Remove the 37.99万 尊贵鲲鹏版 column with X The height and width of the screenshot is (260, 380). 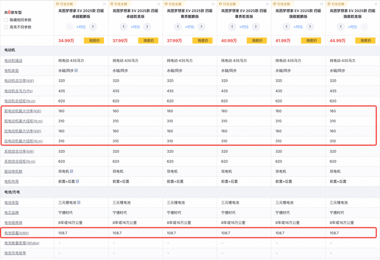coord(213,4)
